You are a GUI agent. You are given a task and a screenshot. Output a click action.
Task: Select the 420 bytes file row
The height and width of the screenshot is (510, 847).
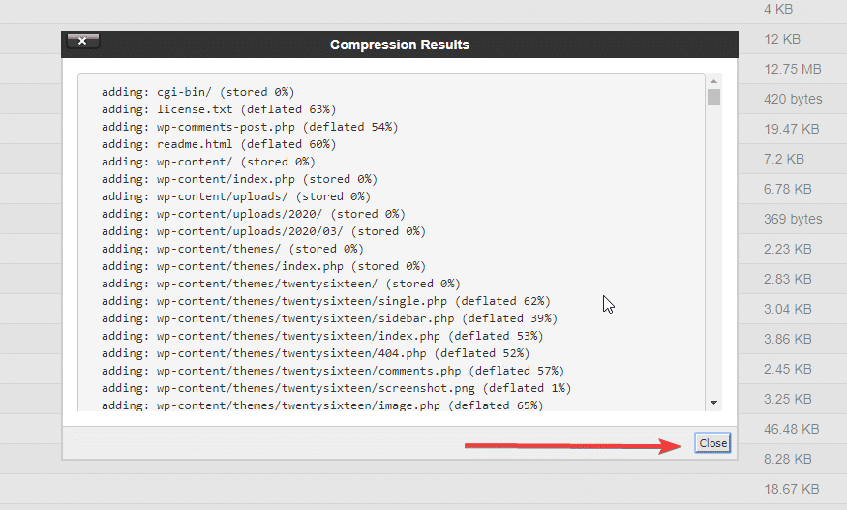point(792,99)
